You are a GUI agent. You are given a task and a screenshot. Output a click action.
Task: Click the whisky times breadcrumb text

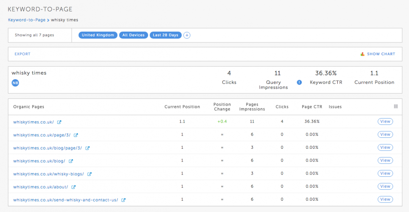[64, 20]
